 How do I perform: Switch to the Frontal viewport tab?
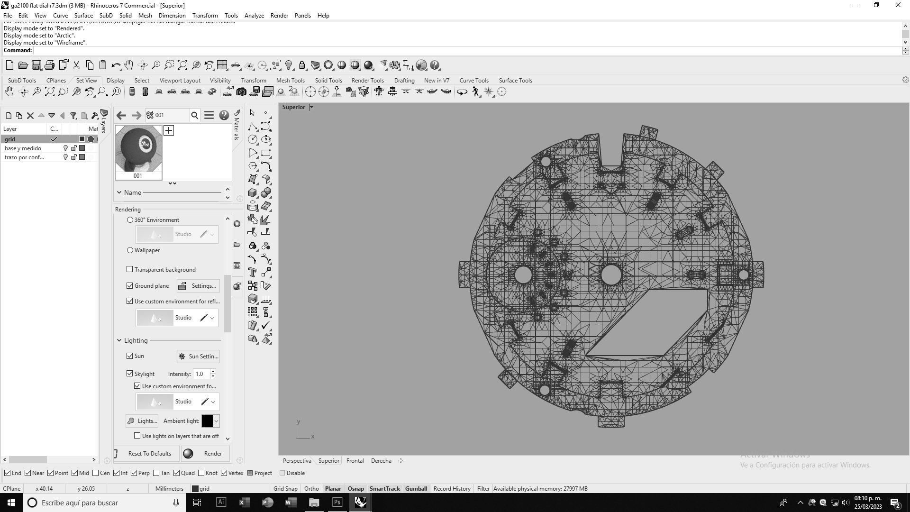(355, 461)
